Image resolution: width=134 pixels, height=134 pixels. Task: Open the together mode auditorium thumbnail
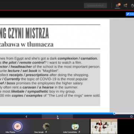[104, 126]
